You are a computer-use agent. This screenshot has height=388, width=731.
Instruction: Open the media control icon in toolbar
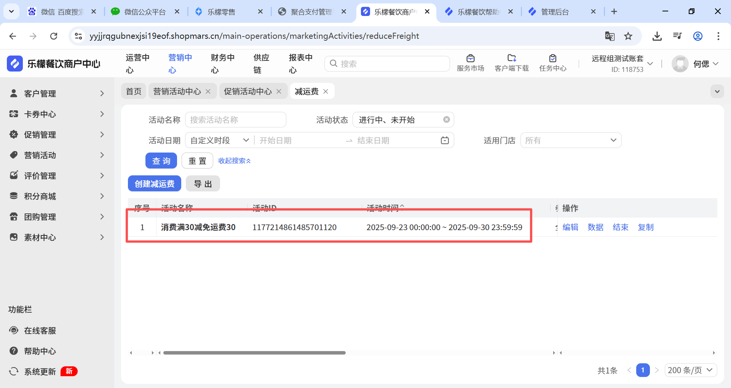(x=677, y=36)
